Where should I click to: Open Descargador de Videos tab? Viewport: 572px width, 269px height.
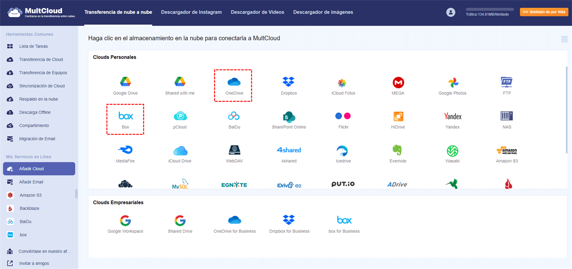point(257,12)
